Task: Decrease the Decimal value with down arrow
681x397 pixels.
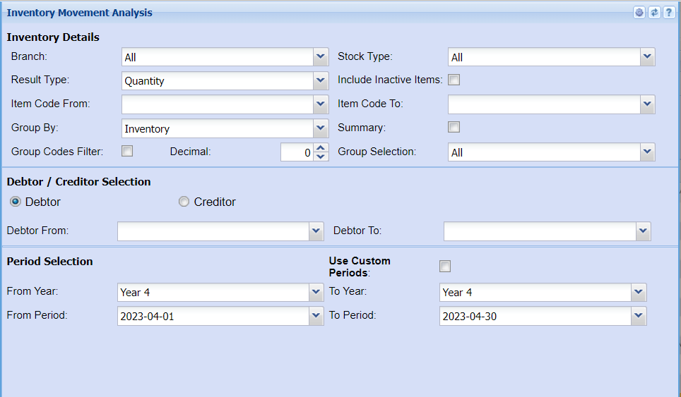Action: point(321,157)
